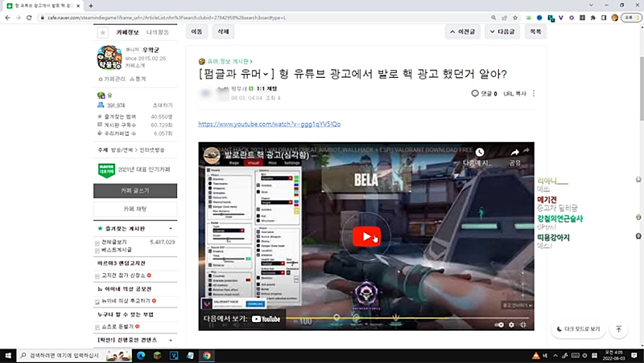Click the purple V extension icon
Viewport: 644px width, 363px height.
560,18
